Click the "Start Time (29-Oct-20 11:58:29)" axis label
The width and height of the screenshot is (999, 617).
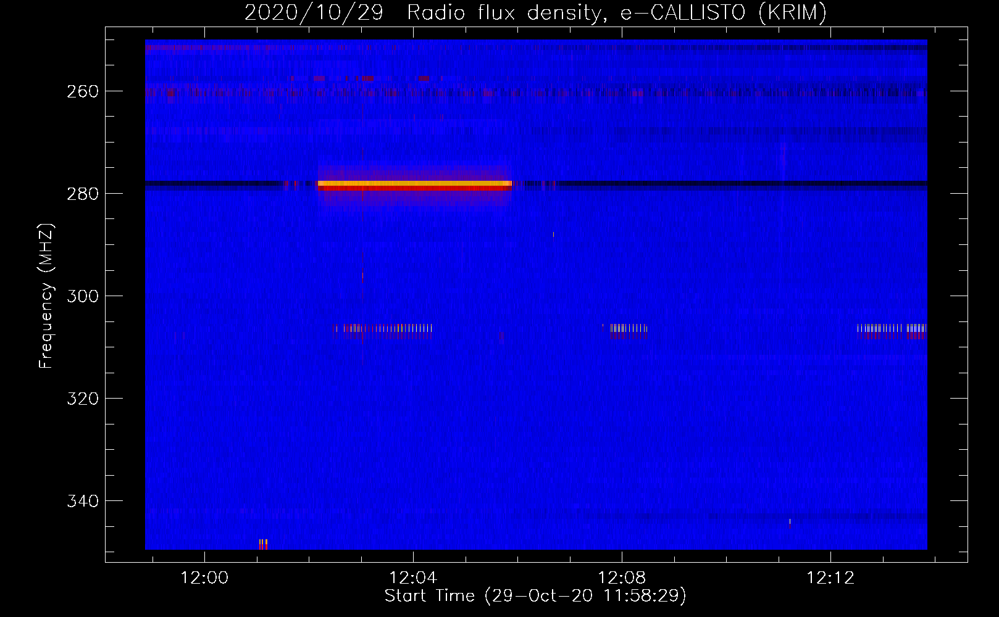click(x=535, y=596)
